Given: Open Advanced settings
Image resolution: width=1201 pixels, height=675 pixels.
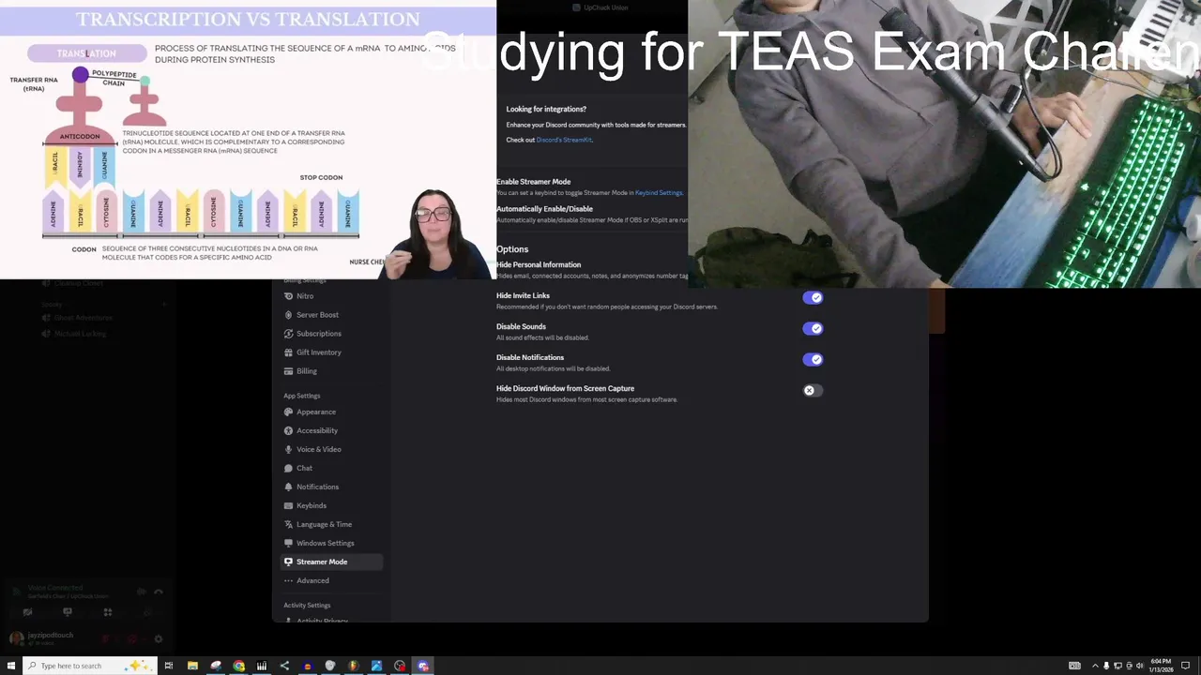Looking at the screenshot, I should click(332, 580).
